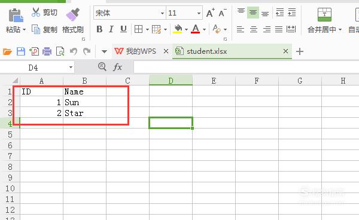Open the Paste options dropdown arrow

tap(24, 30)
